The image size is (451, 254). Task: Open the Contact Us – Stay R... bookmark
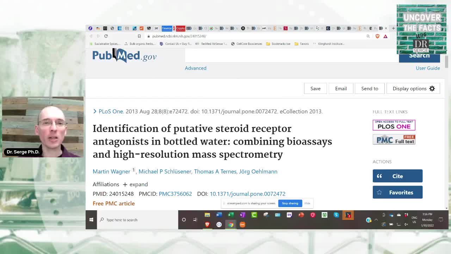pos(175,44)
